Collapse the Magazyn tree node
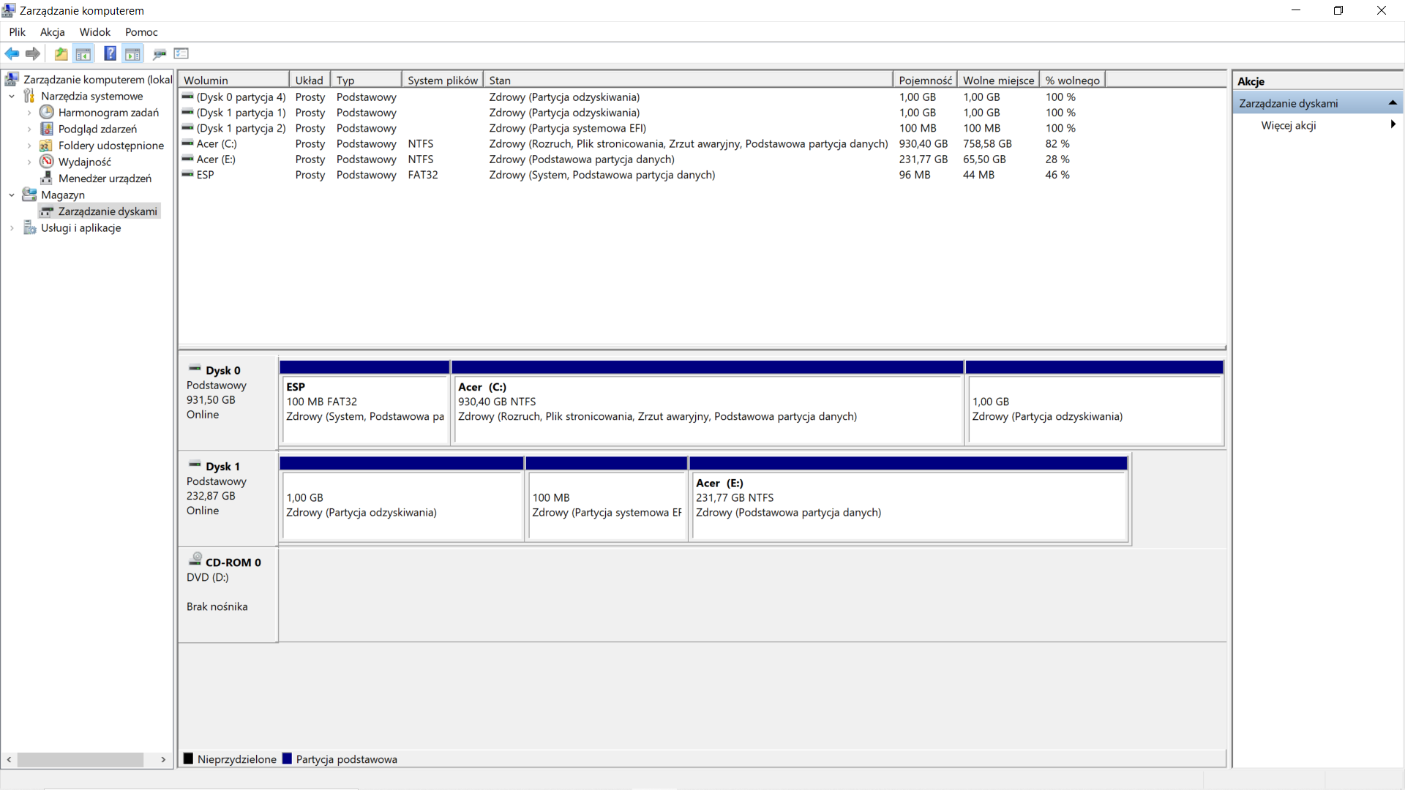The width and height of the screenshot is (1405, 790). point(11,195)
